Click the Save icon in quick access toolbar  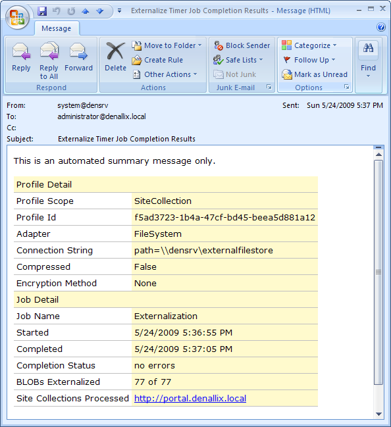(x=42, y=11)
